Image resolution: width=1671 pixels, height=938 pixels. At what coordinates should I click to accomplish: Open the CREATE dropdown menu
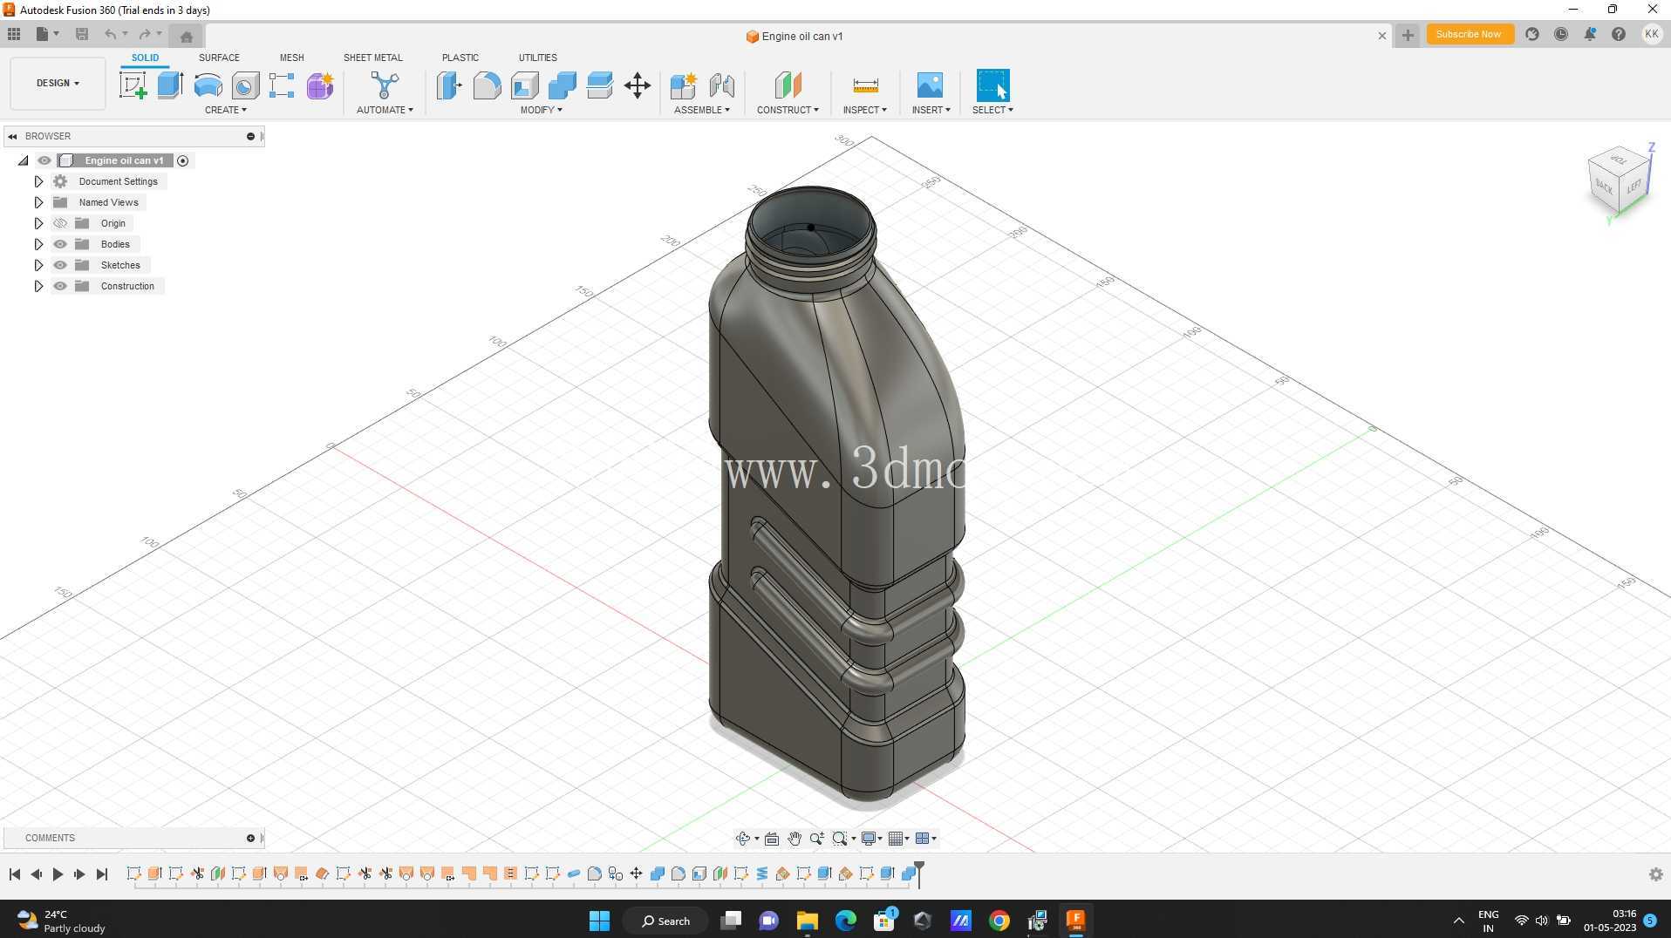[226, 110]
